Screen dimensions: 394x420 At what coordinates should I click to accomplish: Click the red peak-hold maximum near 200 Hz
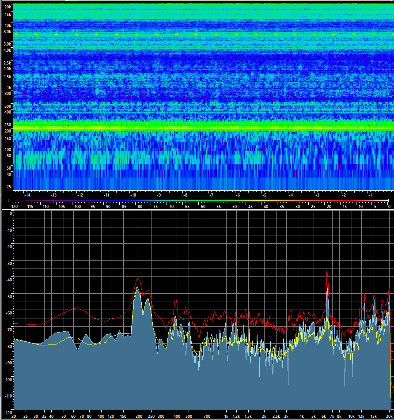pyautogui.click(x=138, y=278)
